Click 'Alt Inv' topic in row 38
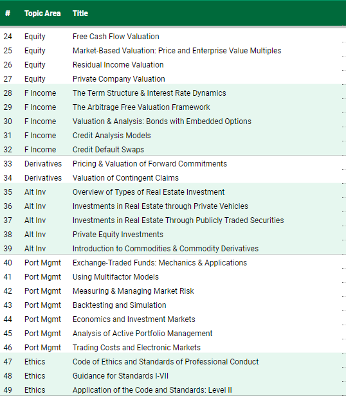This screenshot has width=346, height=403. 35,235
